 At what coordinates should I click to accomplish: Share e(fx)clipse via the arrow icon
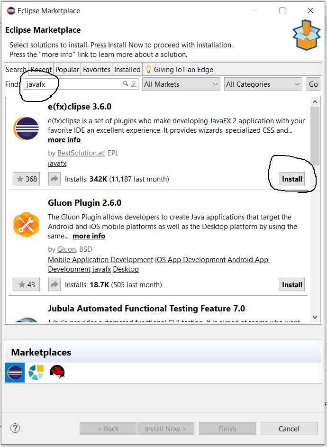click(54, 179)
